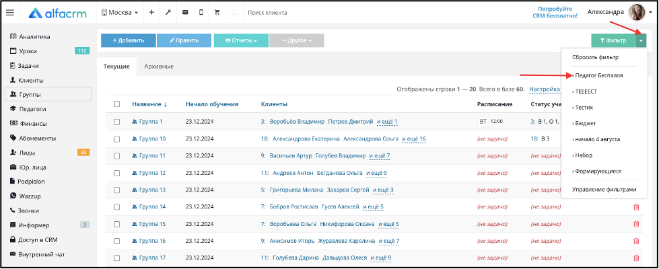Image resolution: width=659 pixels, height=269 pixels.
Task: Click Попробуйте CRM бесплатно link
Action: click(555, 12)
